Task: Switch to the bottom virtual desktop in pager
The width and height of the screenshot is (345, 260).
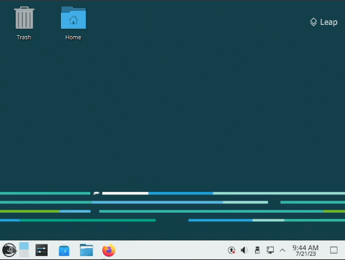Action: [x=24, y=254]
